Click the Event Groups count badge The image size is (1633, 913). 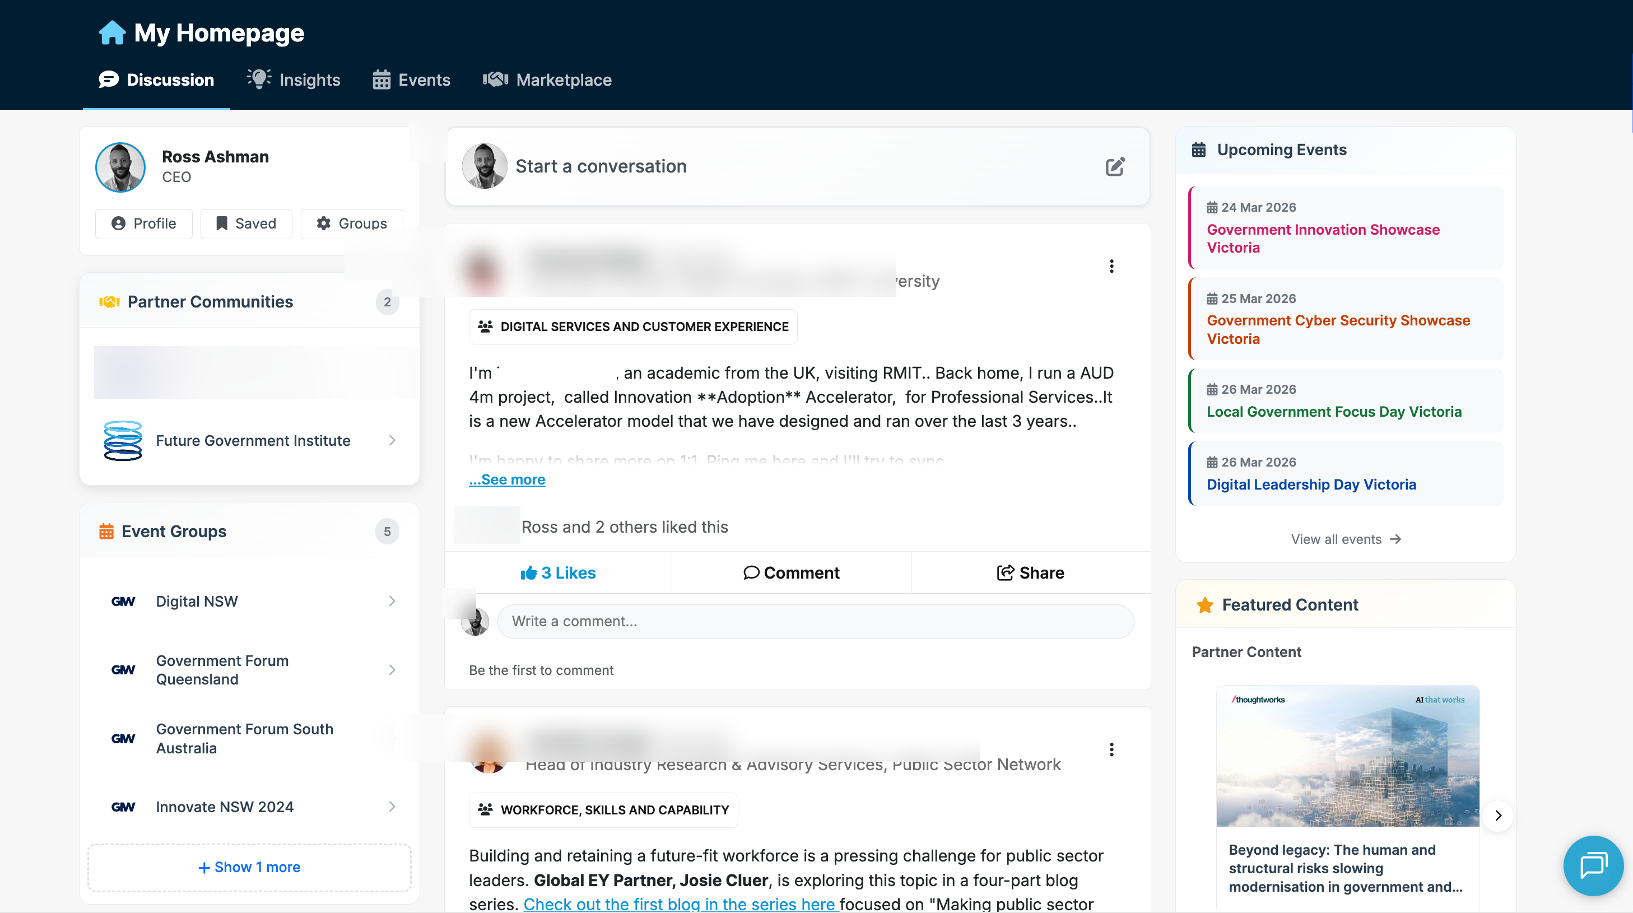point(387,532)
